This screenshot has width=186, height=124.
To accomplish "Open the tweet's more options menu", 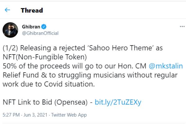I will [x=182, y=27].
